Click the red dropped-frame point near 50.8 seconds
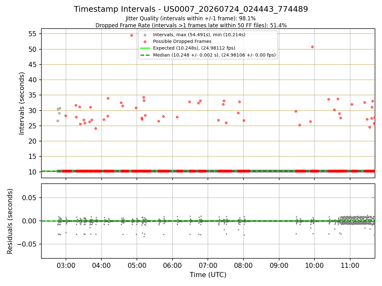Image resolution: width=382 pixels, height=286 pixels. click(312, 47)
